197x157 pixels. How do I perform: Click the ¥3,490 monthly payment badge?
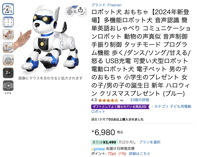(x=105, y=142)
